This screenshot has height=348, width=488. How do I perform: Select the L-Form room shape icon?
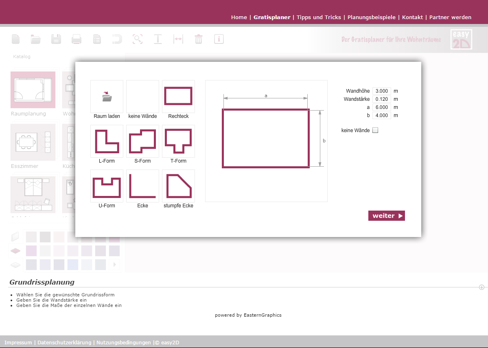[107, 141]
